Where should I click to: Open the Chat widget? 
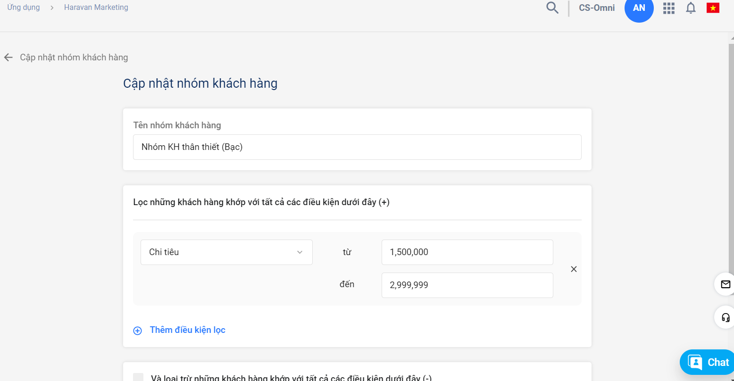point(708,362)
